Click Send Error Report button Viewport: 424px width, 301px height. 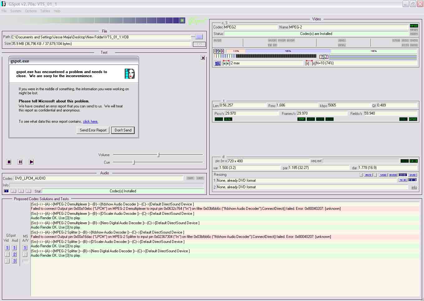tap(93, 130)
